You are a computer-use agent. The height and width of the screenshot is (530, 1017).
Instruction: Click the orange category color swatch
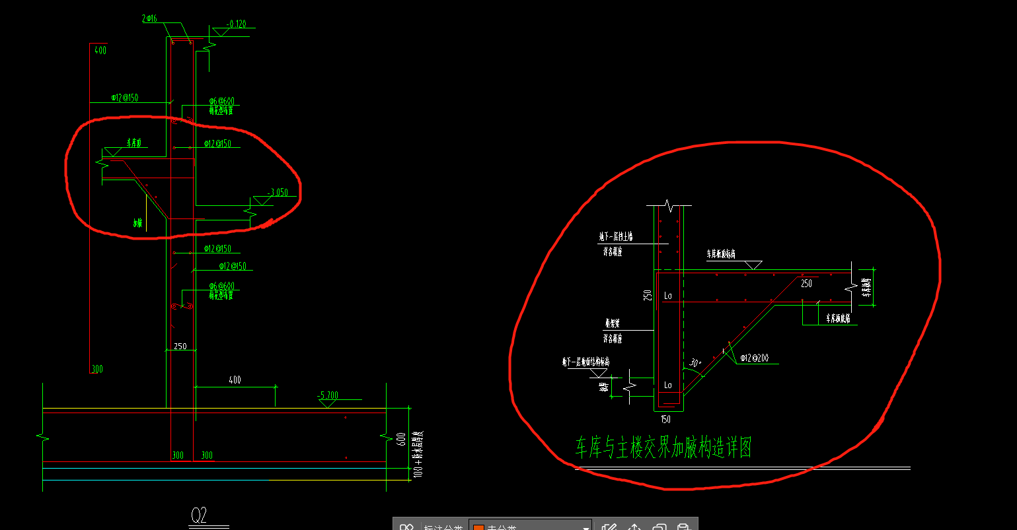point(478,527)
